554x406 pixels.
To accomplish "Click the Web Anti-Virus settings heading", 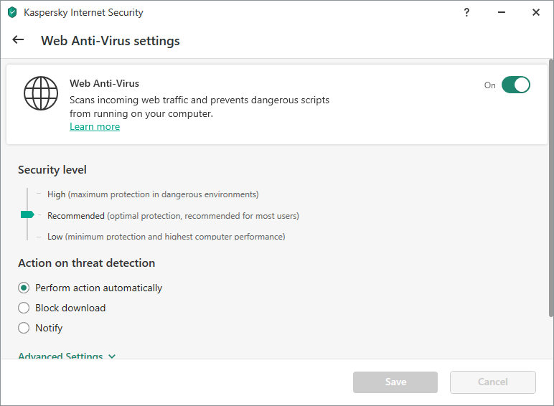I will 110,41.
